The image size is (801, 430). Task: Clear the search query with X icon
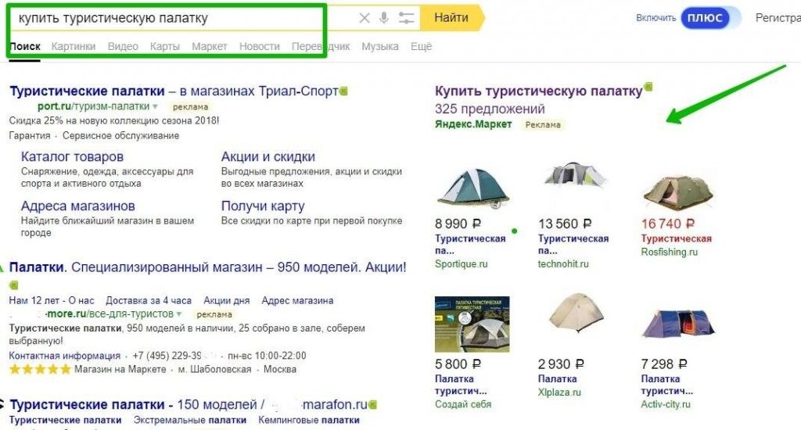(365, 18)
